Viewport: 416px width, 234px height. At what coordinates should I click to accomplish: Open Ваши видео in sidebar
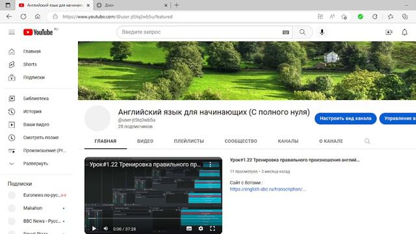[x=36, y=124]
